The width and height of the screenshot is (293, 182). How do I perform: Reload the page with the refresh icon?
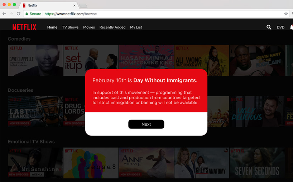tap(18, 14)
